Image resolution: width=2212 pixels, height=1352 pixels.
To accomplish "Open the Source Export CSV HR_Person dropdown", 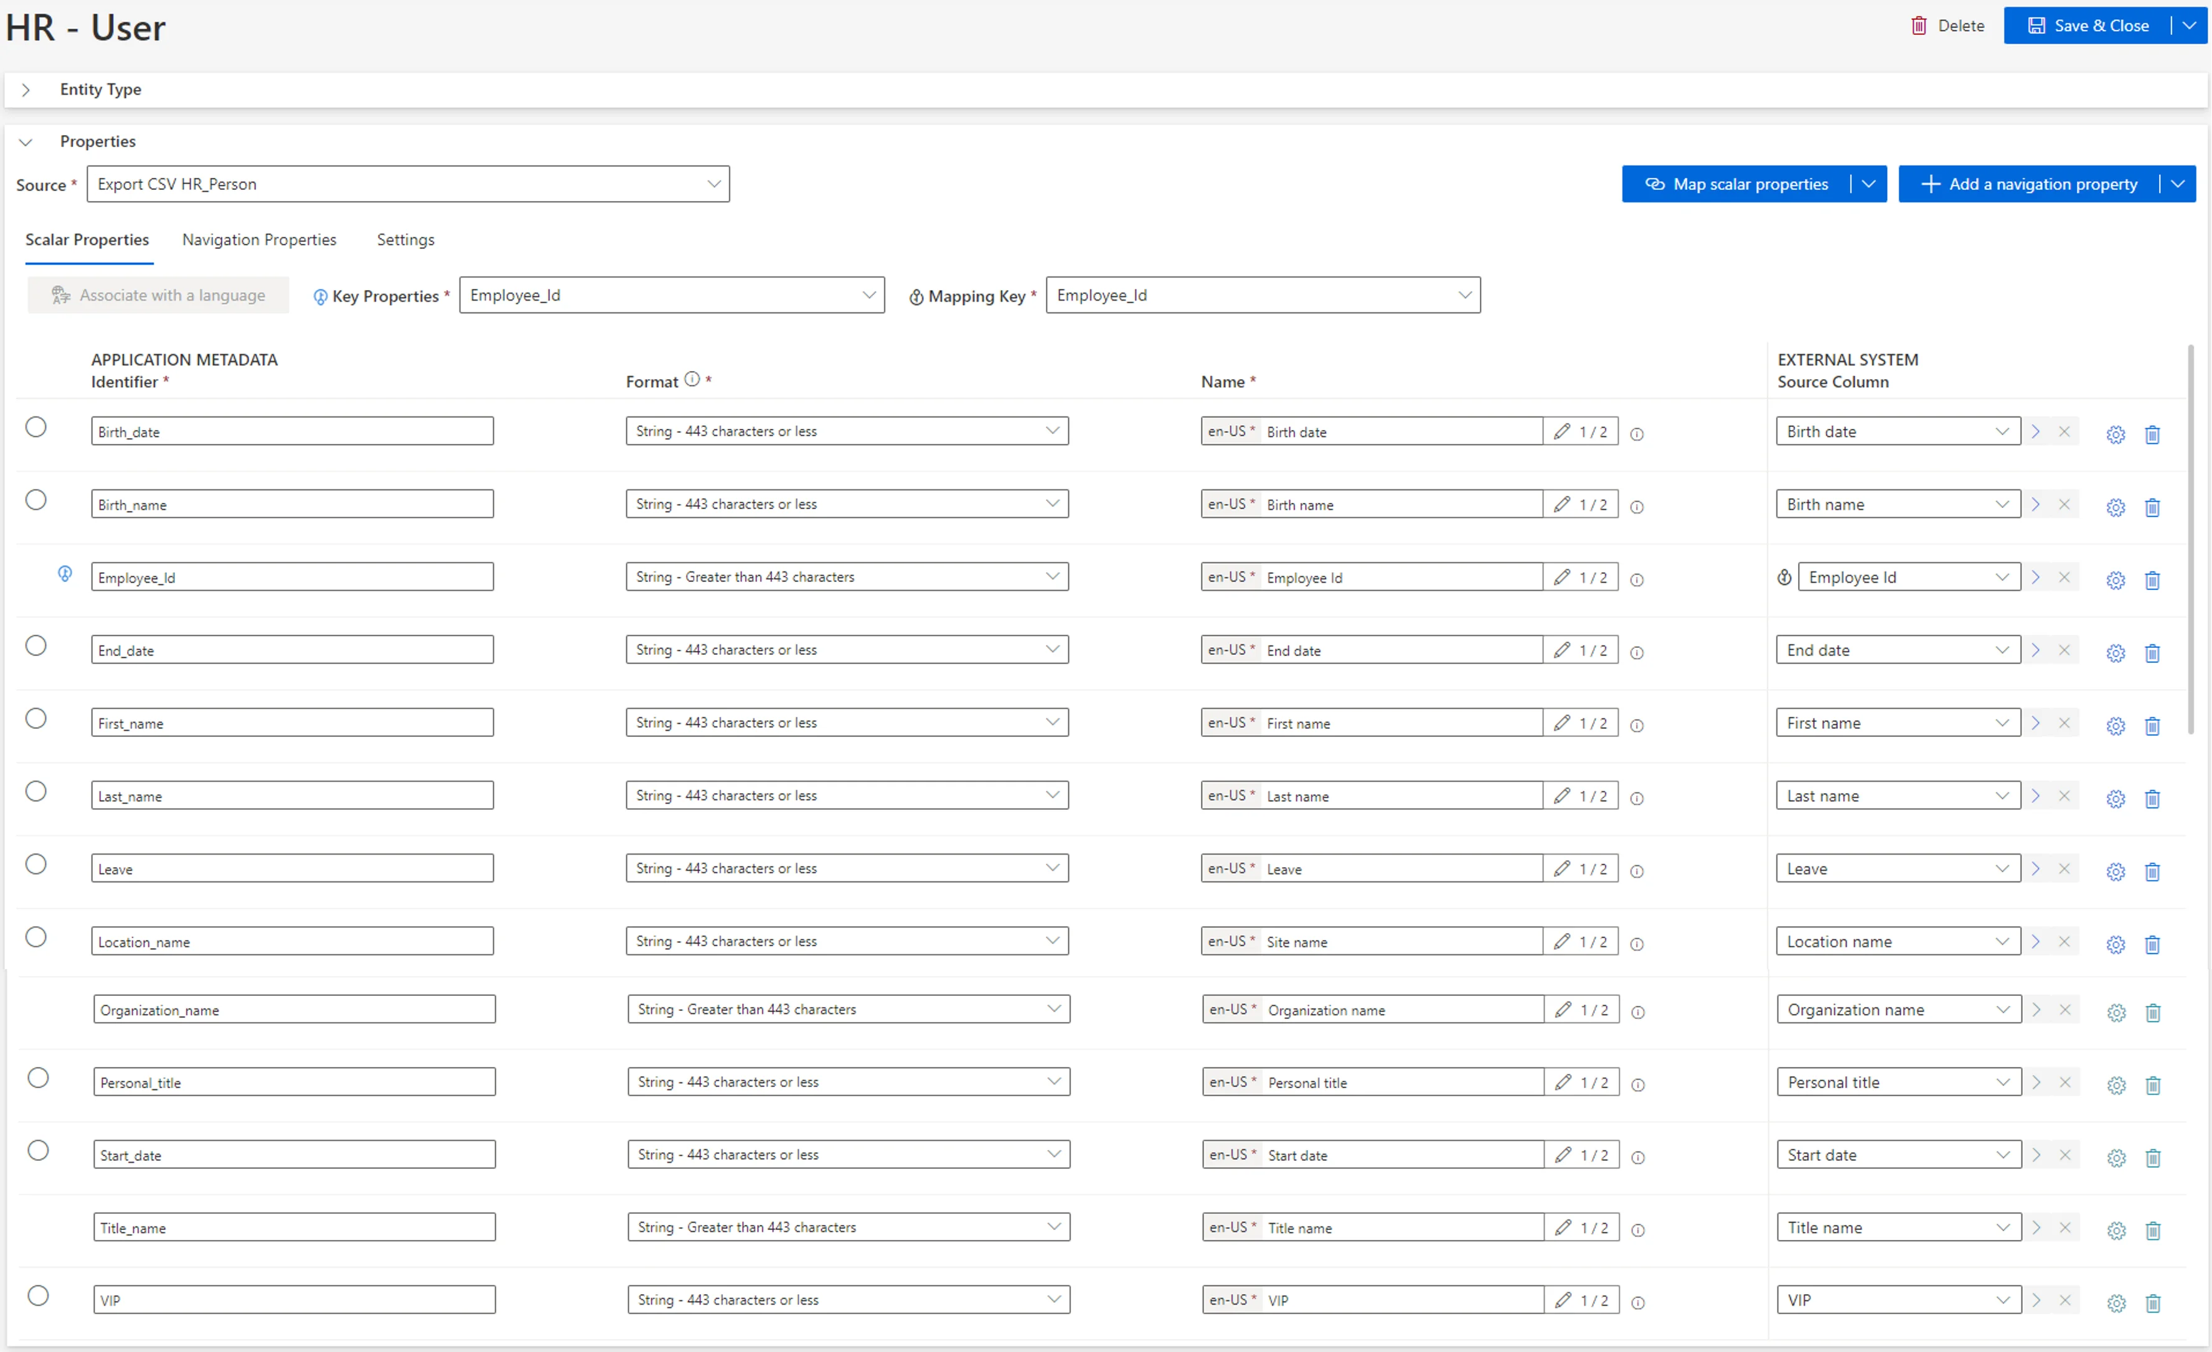I will (x=408, y=184).
